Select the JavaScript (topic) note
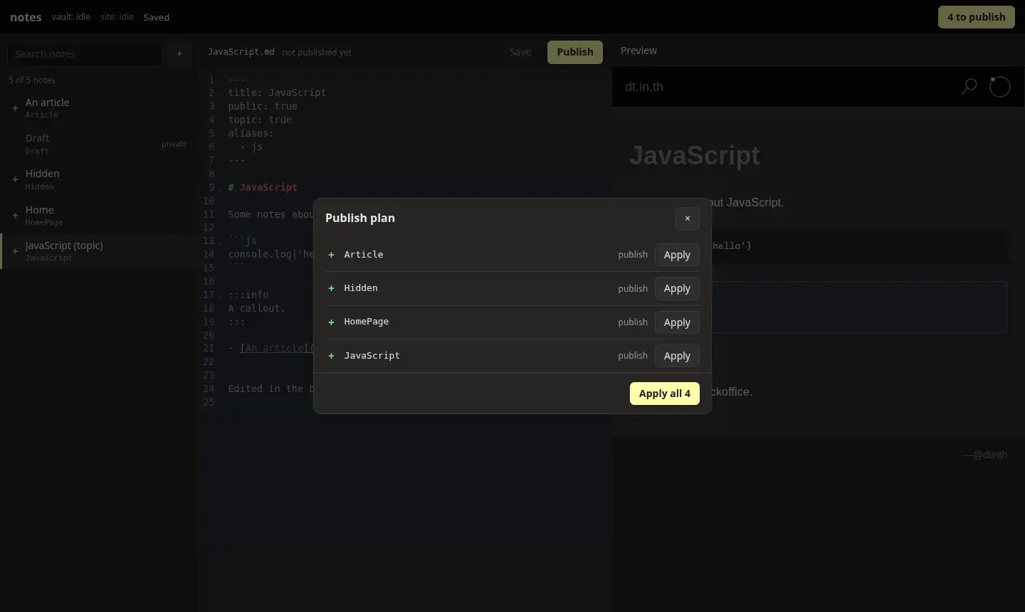Image resolution: width=1025 pixels, height=612 pixels. pos(98,251)
